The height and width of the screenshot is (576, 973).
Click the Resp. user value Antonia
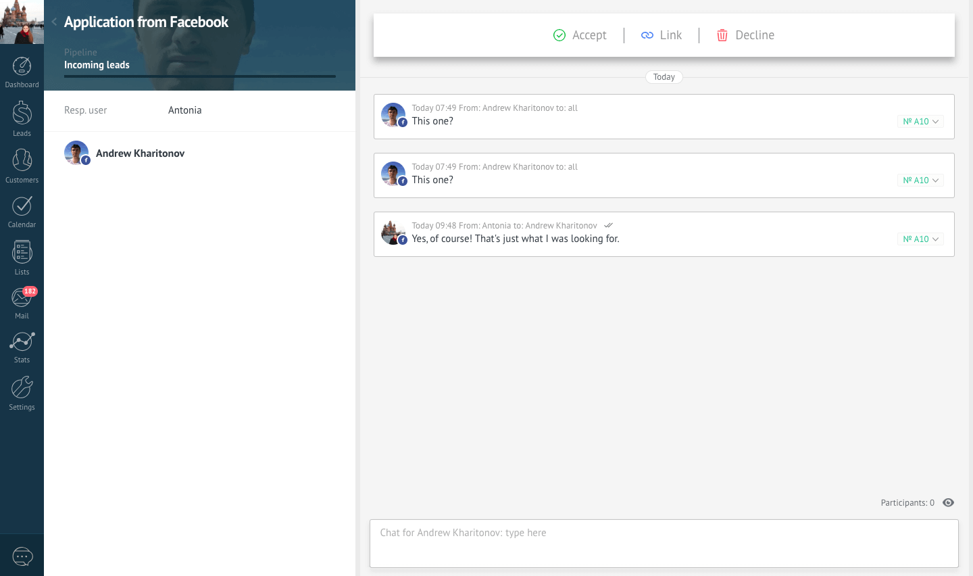[185, 110]
